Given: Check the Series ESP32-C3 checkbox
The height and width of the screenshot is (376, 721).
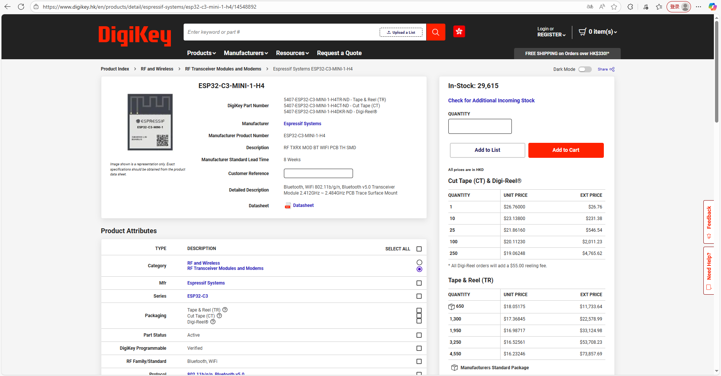Looking at the screenshot, I should click(419, 296).
